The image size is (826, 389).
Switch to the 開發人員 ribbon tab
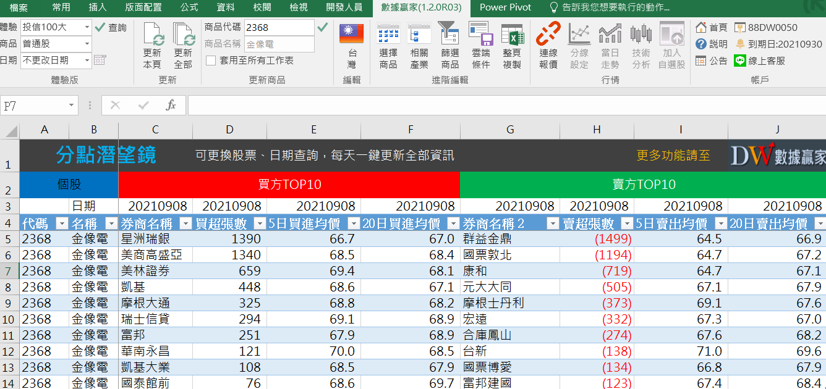(x=344, y=7)
